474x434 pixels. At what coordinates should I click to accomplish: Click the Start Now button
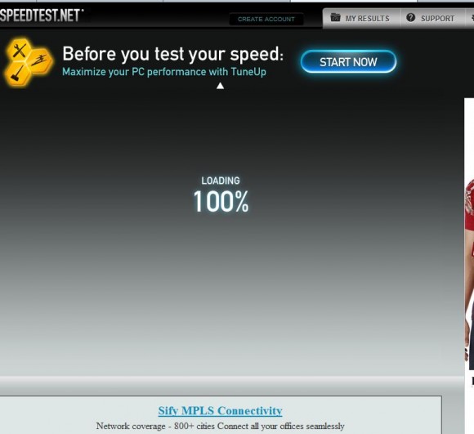tap(348, 61)
